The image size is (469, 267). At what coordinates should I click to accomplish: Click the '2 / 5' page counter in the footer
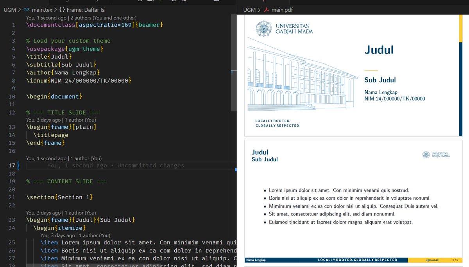point(455,260)
